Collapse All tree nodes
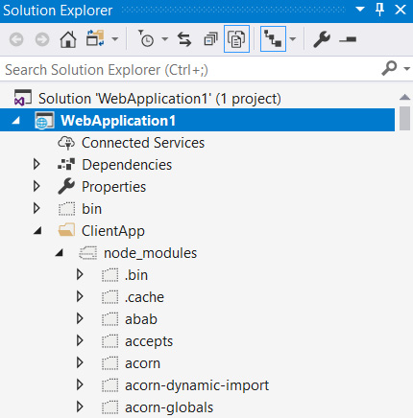 [210, 39]
